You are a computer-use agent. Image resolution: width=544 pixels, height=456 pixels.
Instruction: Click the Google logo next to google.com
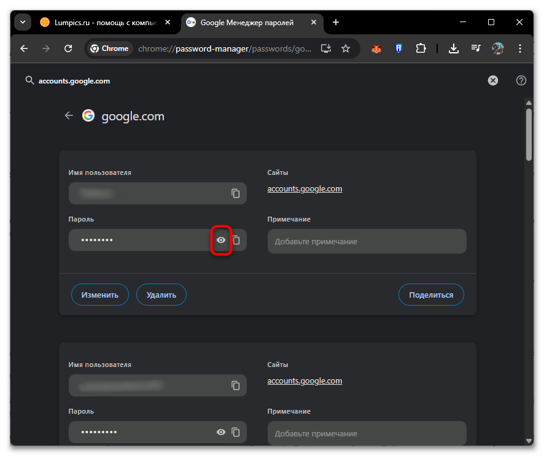tap(88, 115)
